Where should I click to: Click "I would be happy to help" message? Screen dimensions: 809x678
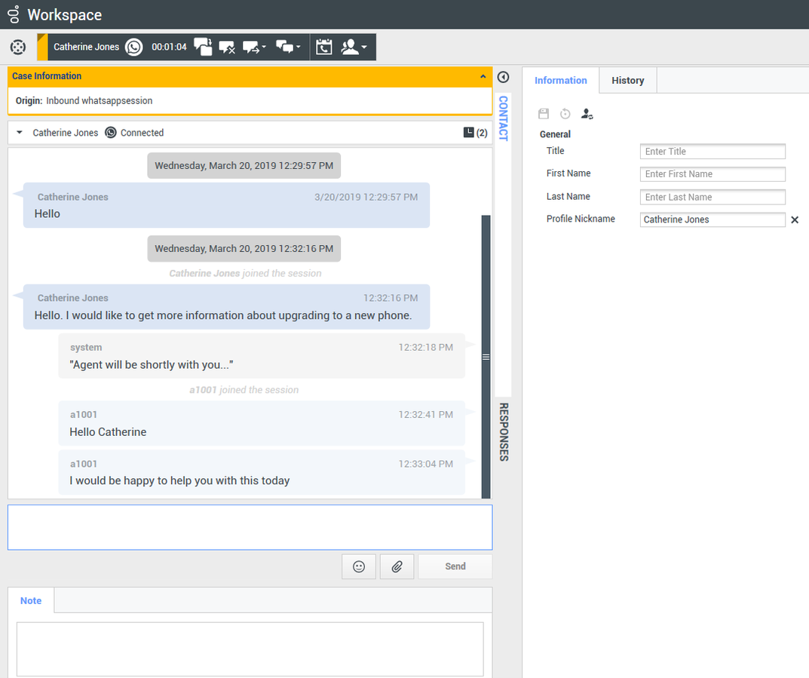tap(262, 472)
